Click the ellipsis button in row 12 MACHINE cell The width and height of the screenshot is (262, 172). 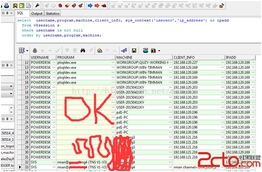point(170,62)
